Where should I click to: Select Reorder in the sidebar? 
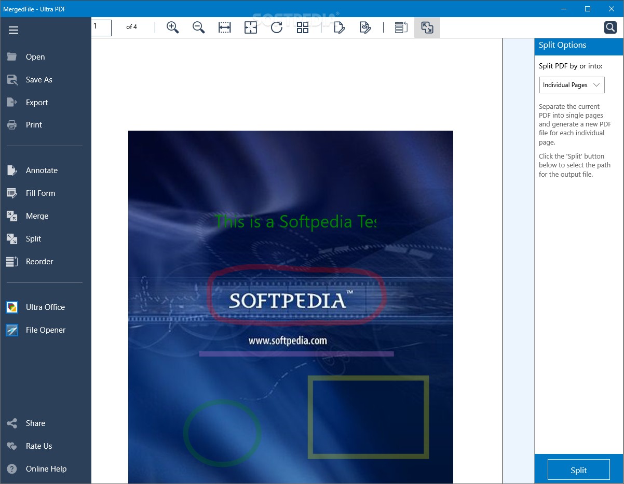click(x=46, y=262)
